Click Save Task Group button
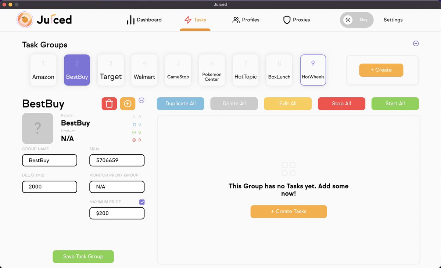The image size is (441, 268). (x=83, y=257)
